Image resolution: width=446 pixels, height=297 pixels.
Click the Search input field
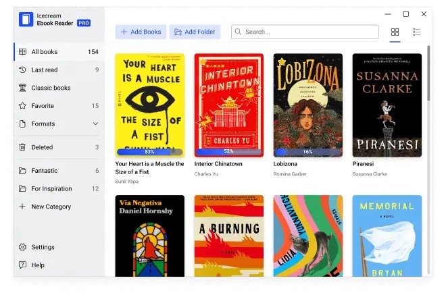click(x=305, y=32)
